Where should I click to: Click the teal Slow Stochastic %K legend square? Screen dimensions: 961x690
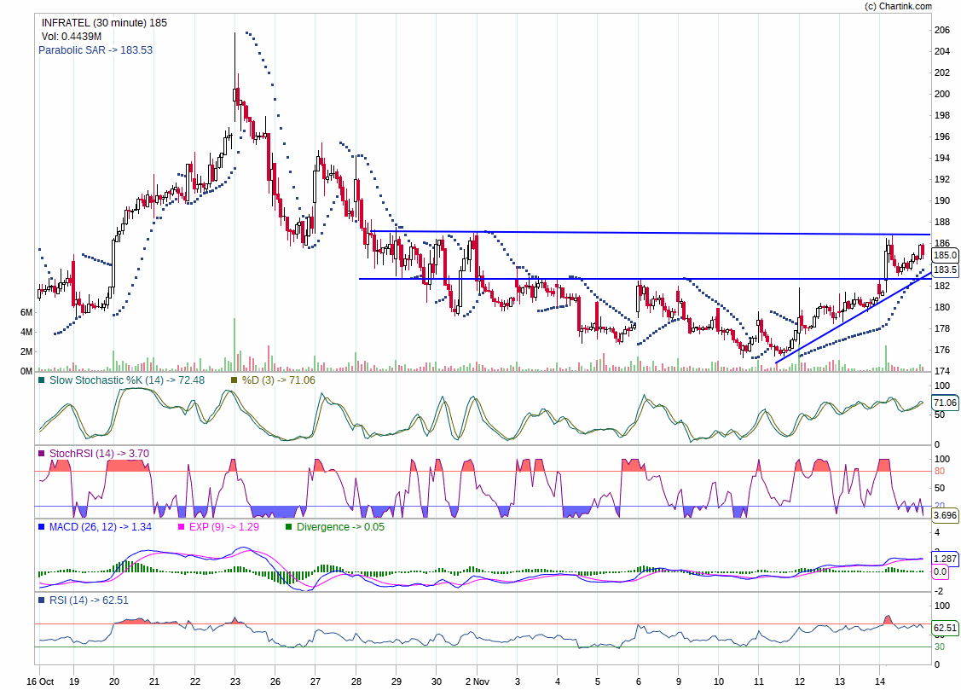pos(42,380)
